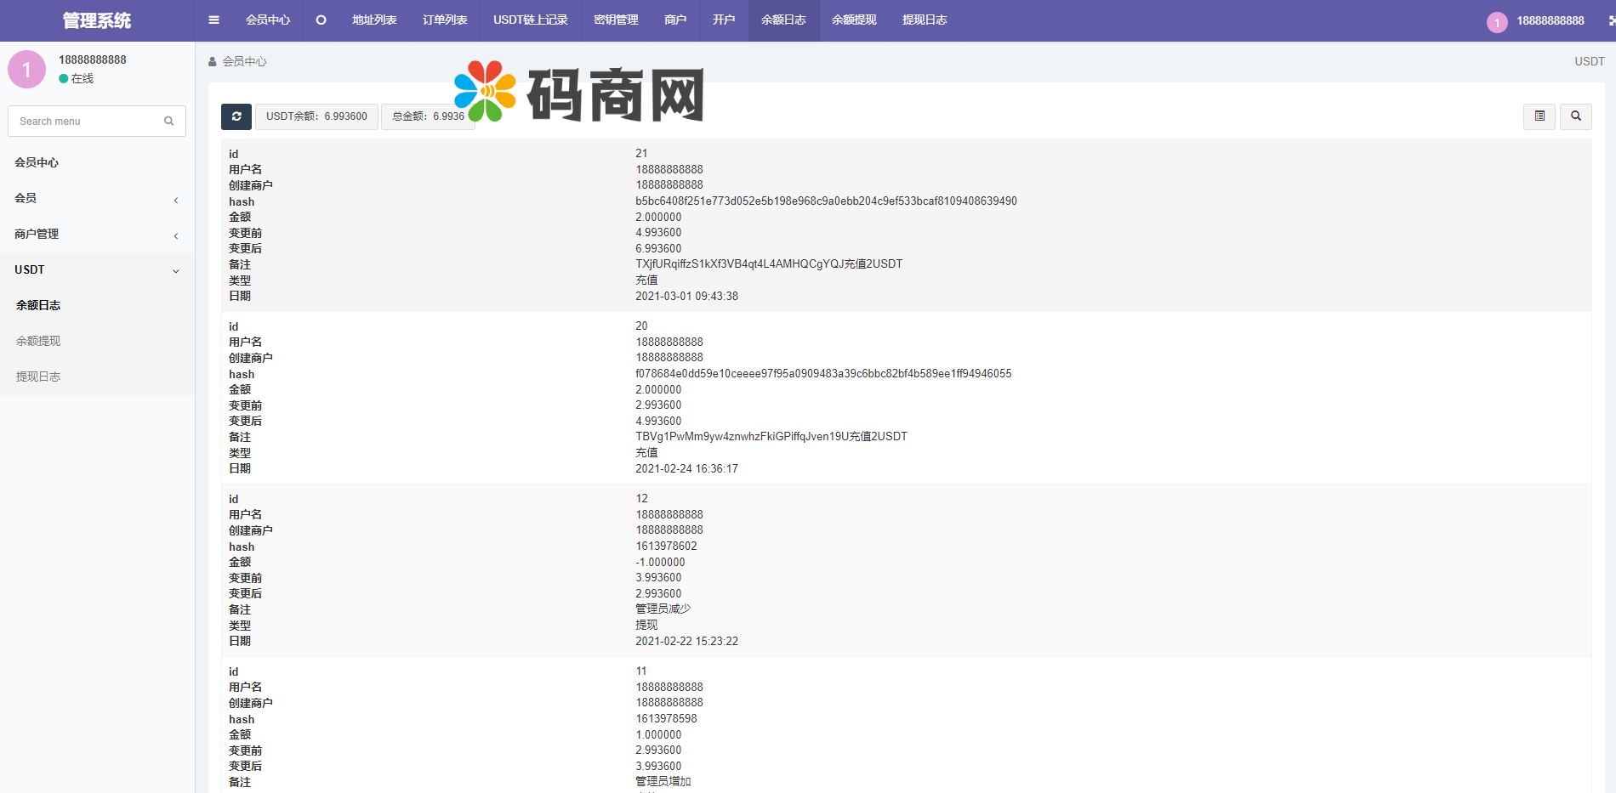Screen dimensions: 1616x793
Task: Open the table column list icon
Action: click(x=1539, y=116)
